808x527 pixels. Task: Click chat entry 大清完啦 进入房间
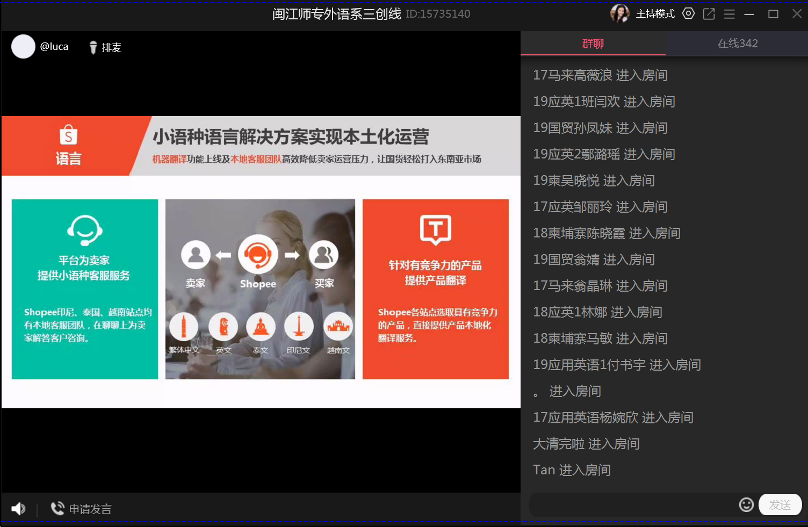[586, 444]
